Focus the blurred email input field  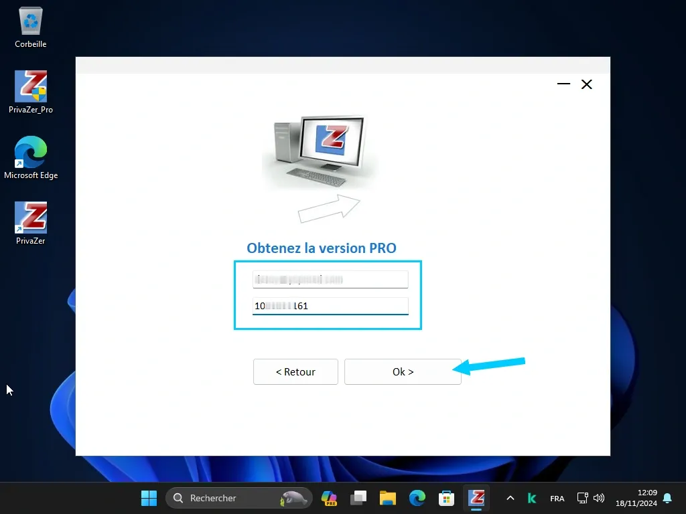point(330,279)
